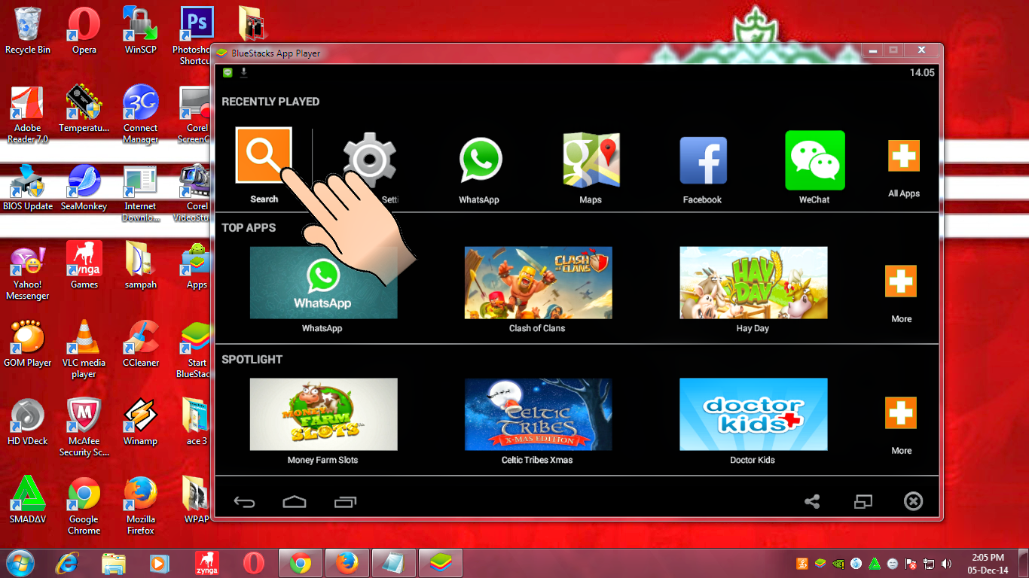Switch to Chrome window in taskbar
Viewport: 1029px width, 578px height.
pyautogui.click(x=301, y=563)
